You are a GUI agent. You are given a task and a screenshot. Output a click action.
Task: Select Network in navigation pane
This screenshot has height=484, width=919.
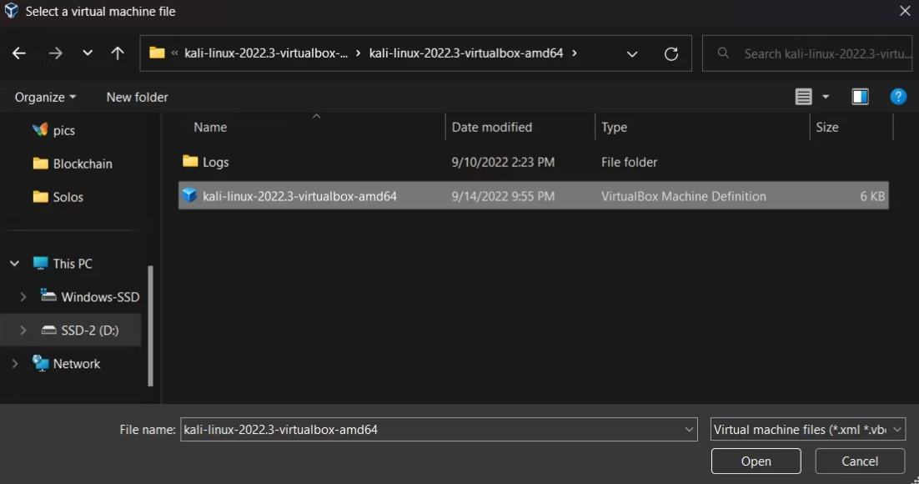(x=77, y=364)
